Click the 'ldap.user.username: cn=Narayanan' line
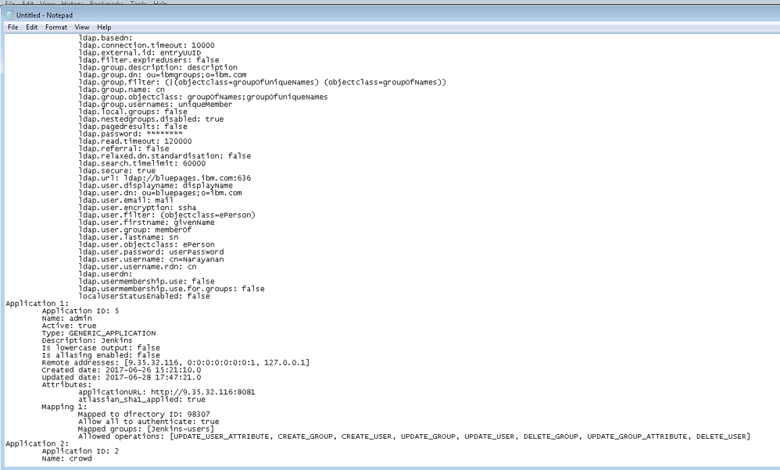The height and width of the screenshot is (470, 780). coord(151,259)
